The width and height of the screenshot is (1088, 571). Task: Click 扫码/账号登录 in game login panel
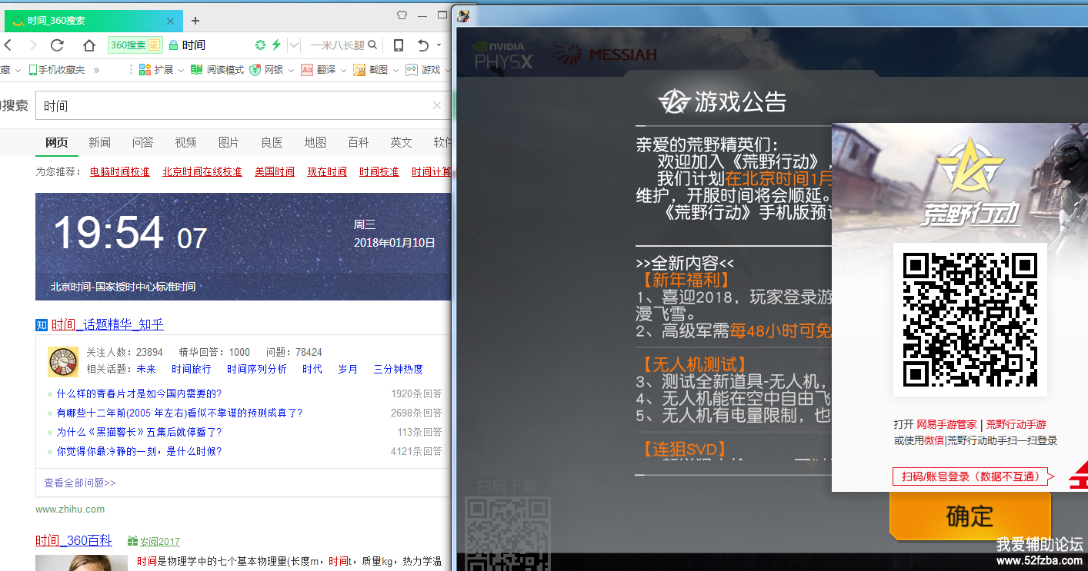pos(973,476)
